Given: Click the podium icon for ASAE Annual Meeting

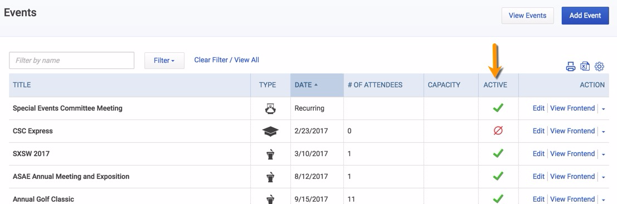Looking at the screenshot, I should [270, 177].
